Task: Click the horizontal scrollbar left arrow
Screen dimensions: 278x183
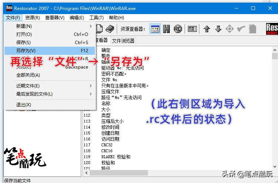Action: 86,173
